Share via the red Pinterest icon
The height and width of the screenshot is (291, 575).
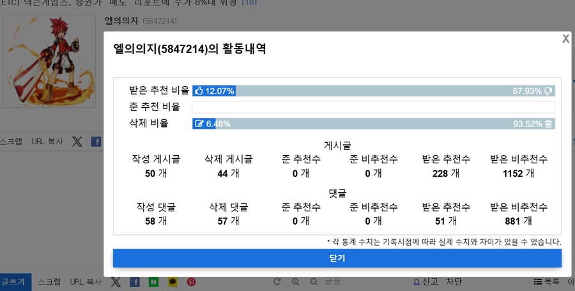(191, 282)
